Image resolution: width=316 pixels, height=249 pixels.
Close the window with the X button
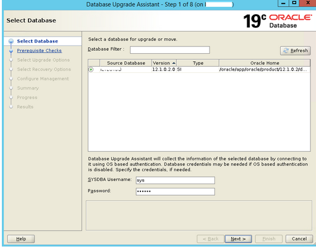coord(307,3)
